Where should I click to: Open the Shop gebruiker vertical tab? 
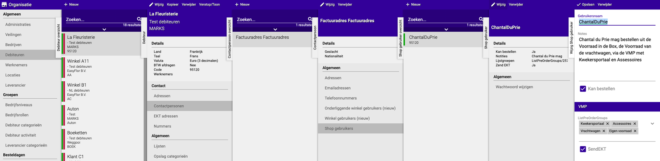[486, 38]
